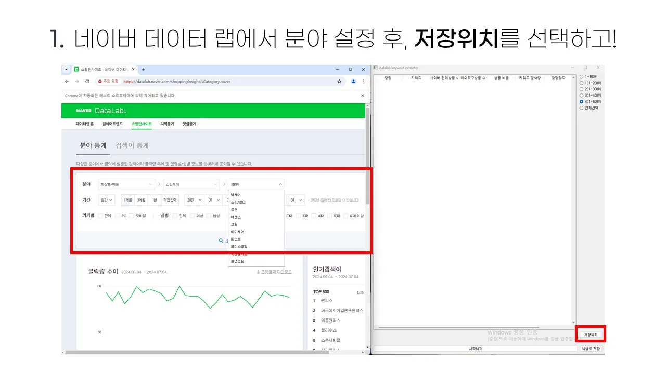Select 101~200위 radio in extracter
Screen dimensions: 666x374
581,83
